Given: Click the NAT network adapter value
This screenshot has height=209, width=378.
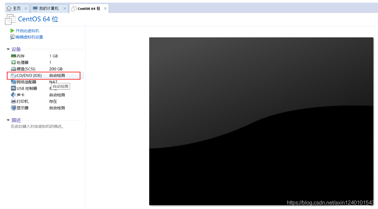Looking at the screenshot, I should (x=53, y=82).
